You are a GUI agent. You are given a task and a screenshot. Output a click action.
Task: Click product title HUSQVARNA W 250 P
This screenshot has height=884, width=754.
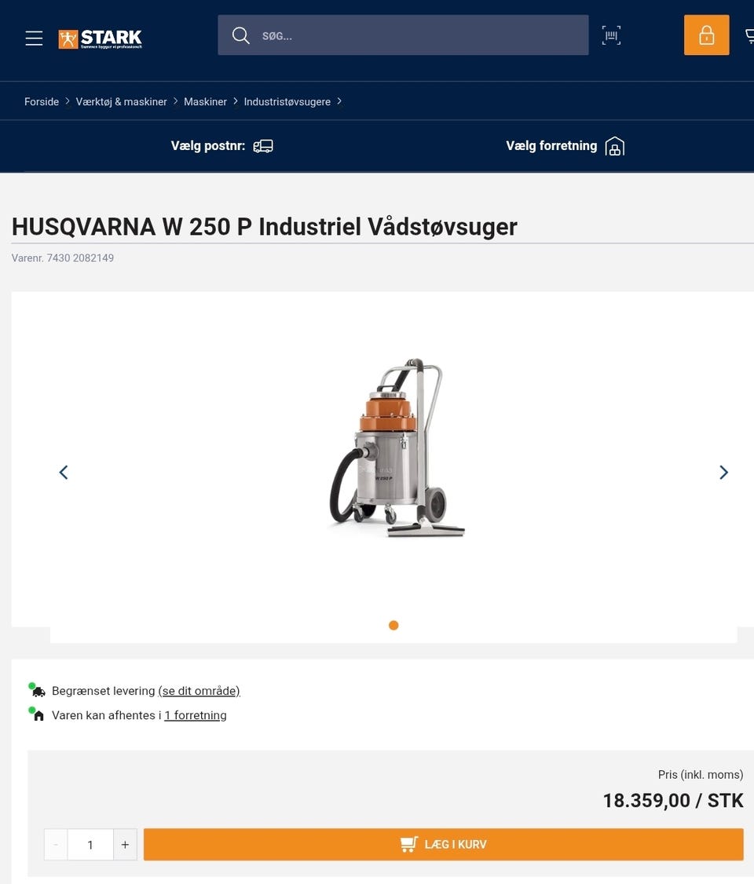point(264,227)
